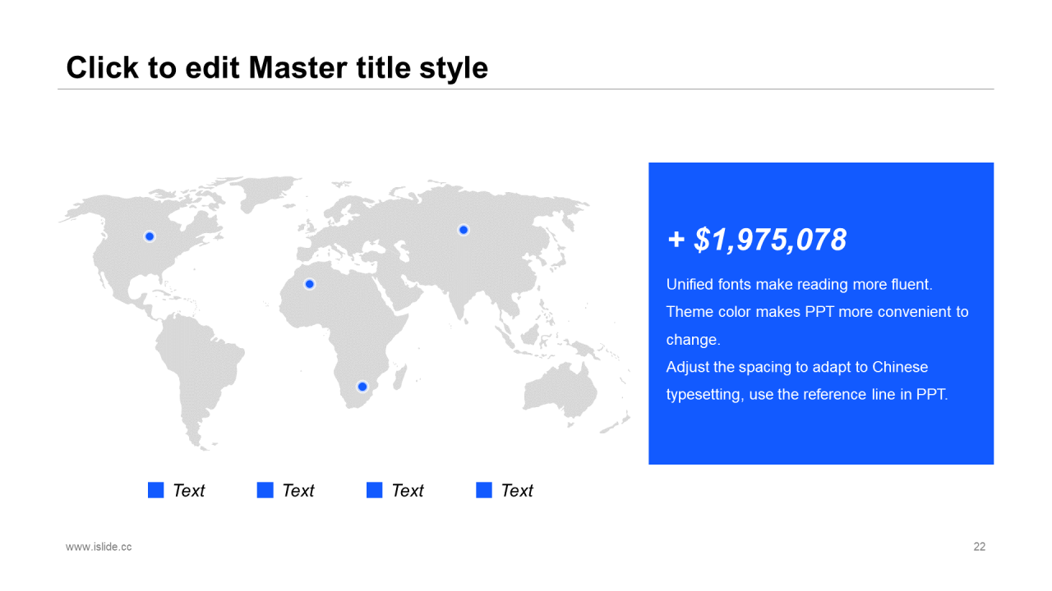Open the www.islide.cc footer link

point(99,547)
